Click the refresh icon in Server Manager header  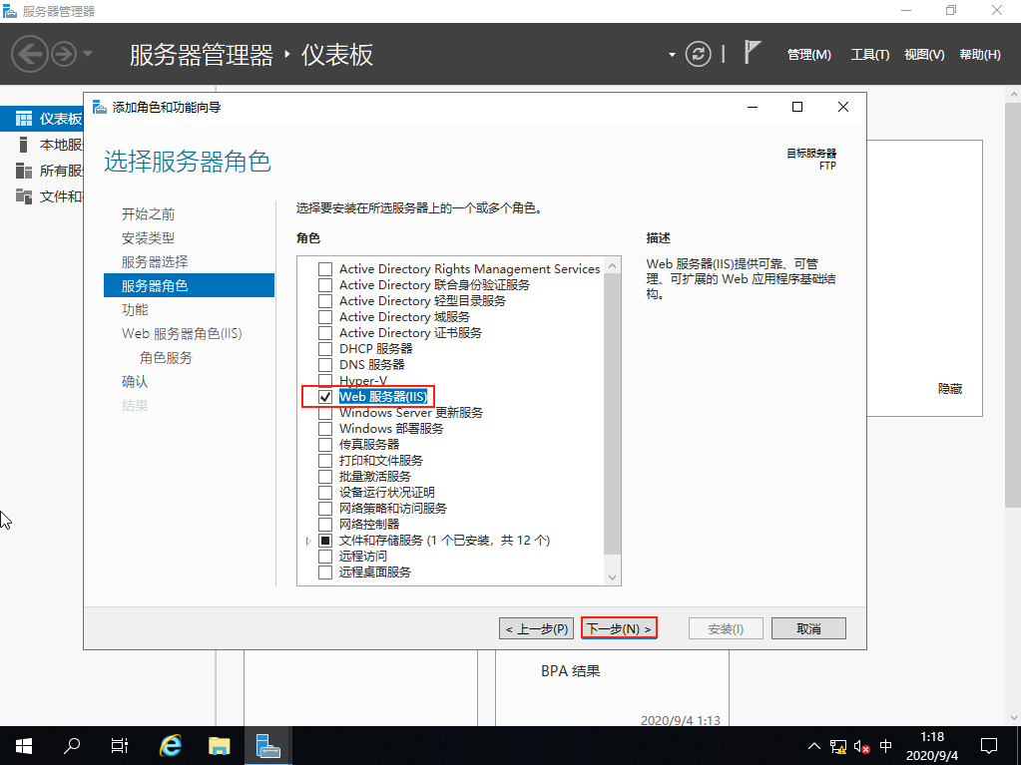coord(698,54)
